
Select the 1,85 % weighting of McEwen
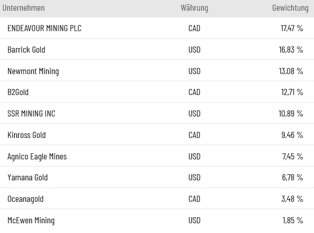[293, 220]
